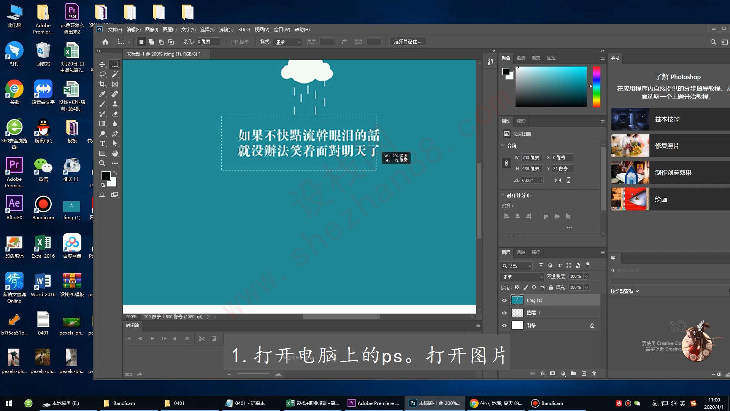Click the Home button in options bar

105,42
